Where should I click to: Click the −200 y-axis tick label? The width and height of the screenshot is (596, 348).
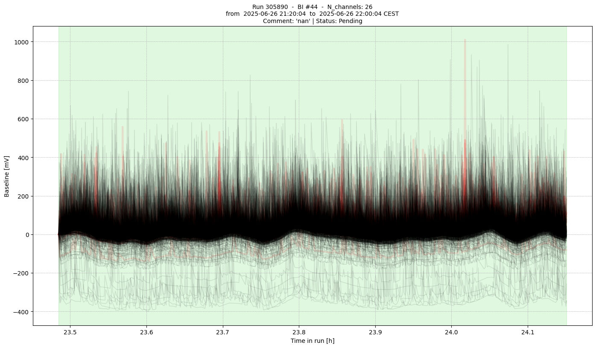tap(21, 273)
